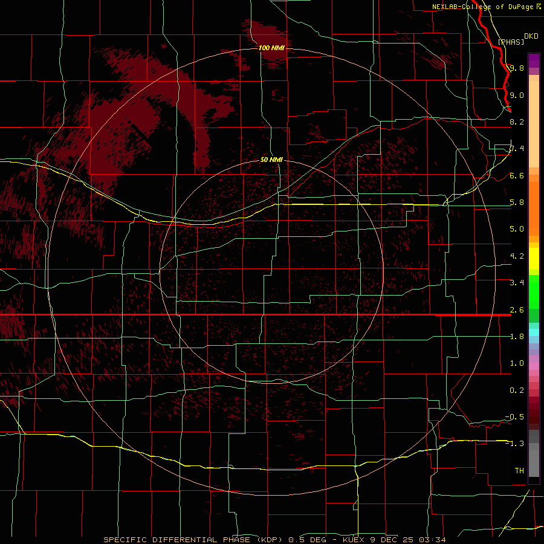The width and height of the screenshot is (544, 544).
Task: Select the 8.2 value on color scale
Action: pyautogui.click(x=517, y=121)
